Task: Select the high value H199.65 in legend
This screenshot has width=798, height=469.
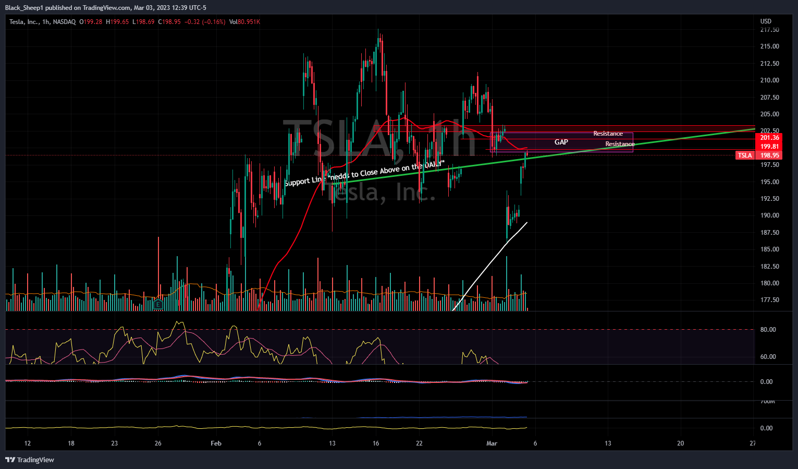Action: 117,22
